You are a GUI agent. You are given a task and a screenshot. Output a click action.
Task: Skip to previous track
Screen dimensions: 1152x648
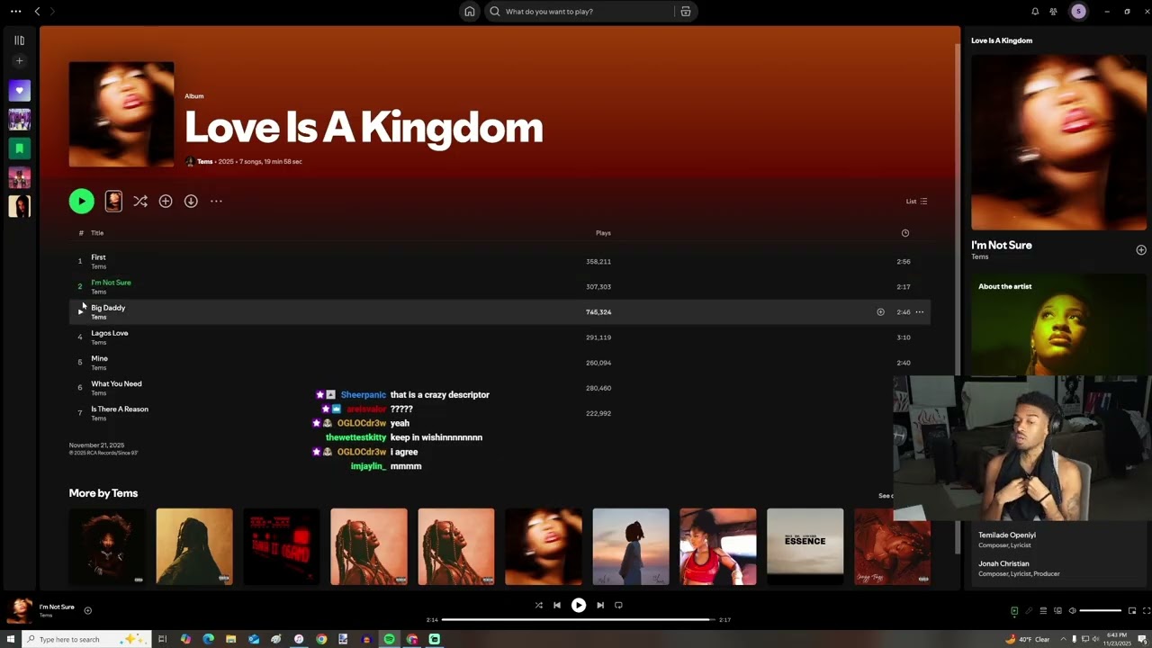pyautogui.click(x=557, y=606)
